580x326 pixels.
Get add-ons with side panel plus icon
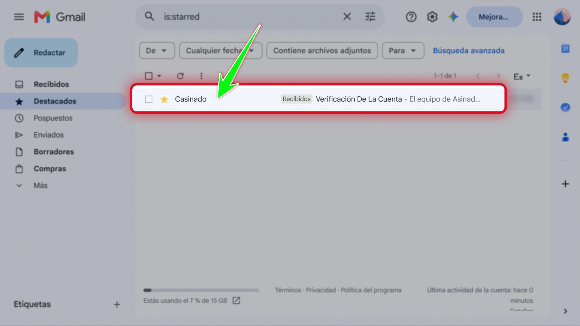565,184
